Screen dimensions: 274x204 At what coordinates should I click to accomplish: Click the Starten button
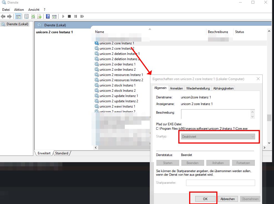168,163
